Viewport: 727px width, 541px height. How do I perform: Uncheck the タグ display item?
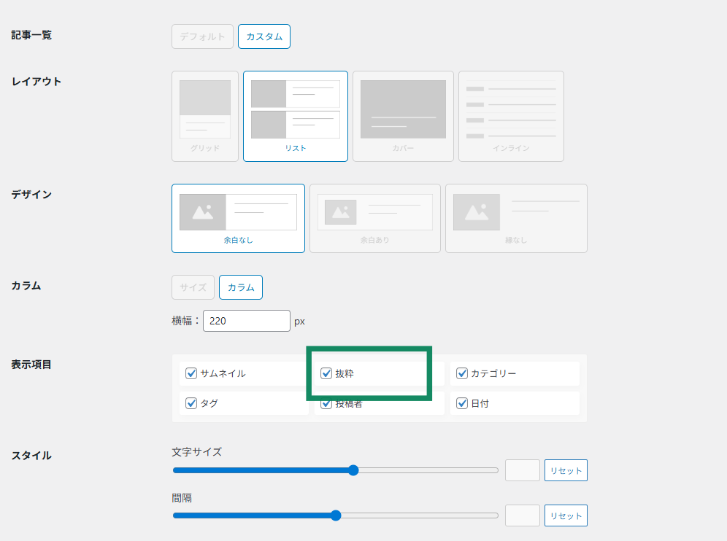(x=192, y=403)
